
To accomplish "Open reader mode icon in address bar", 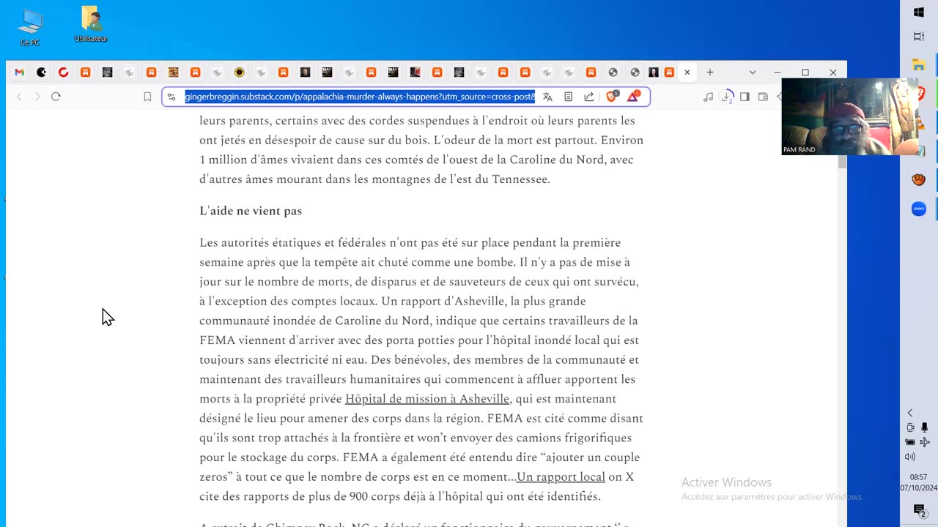I will 568,97.
